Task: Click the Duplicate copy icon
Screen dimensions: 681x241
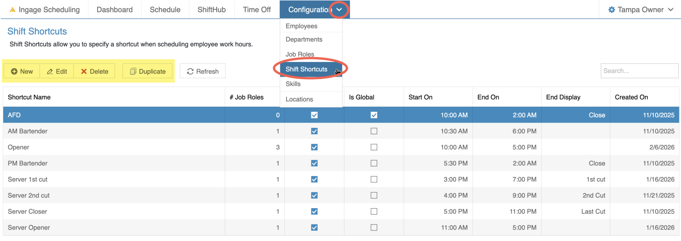Action: (133, 71)
